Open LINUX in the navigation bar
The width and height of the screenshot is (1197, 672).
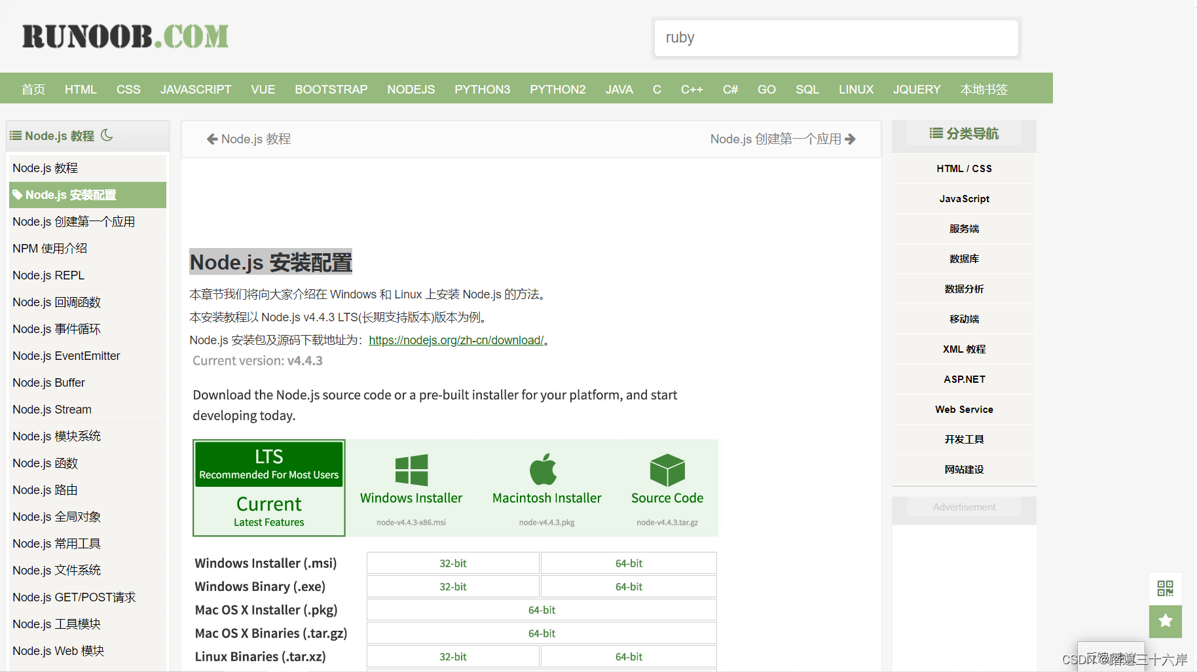[x=856, y=89]
